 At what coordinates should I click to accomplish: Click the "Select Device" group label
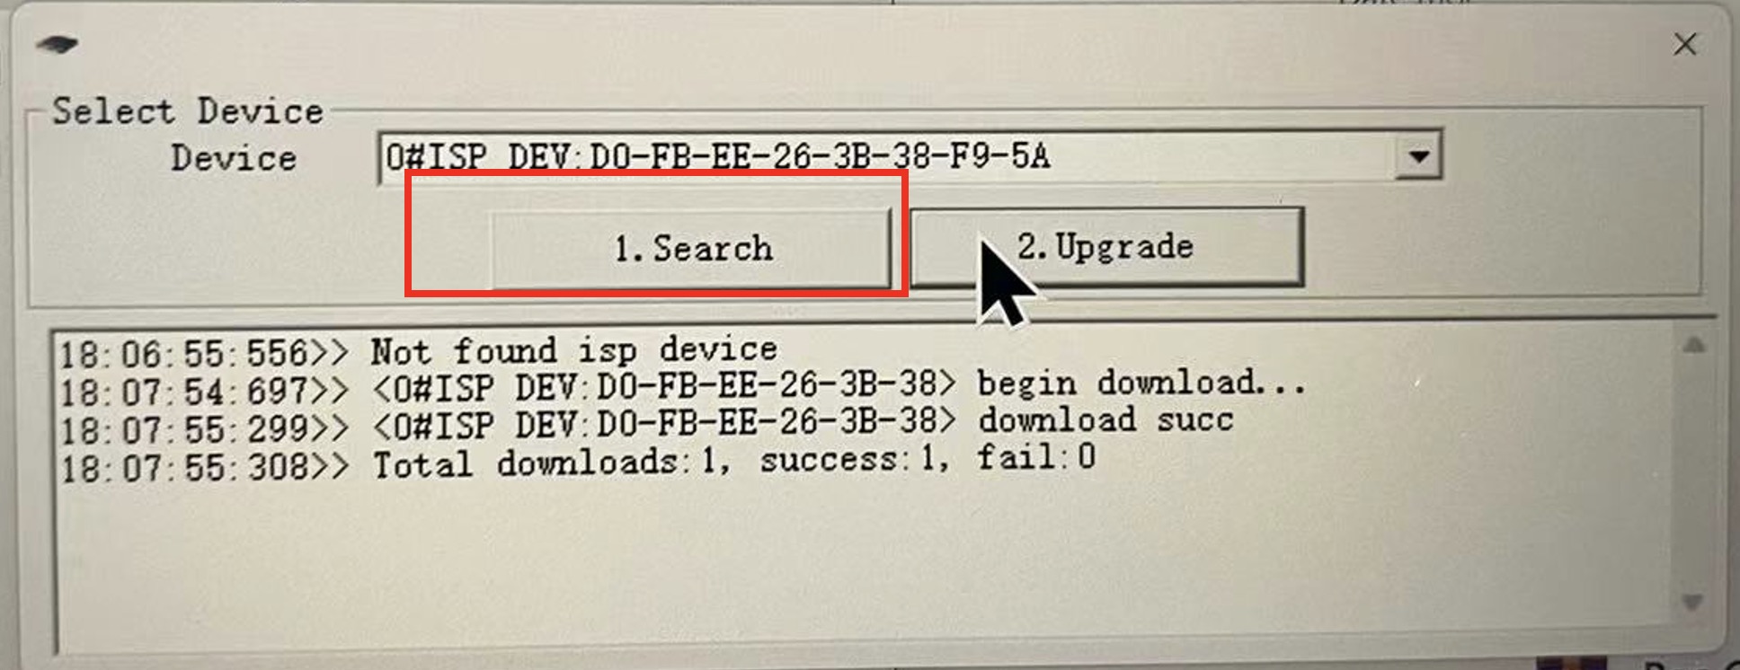(x=188, y=111)
